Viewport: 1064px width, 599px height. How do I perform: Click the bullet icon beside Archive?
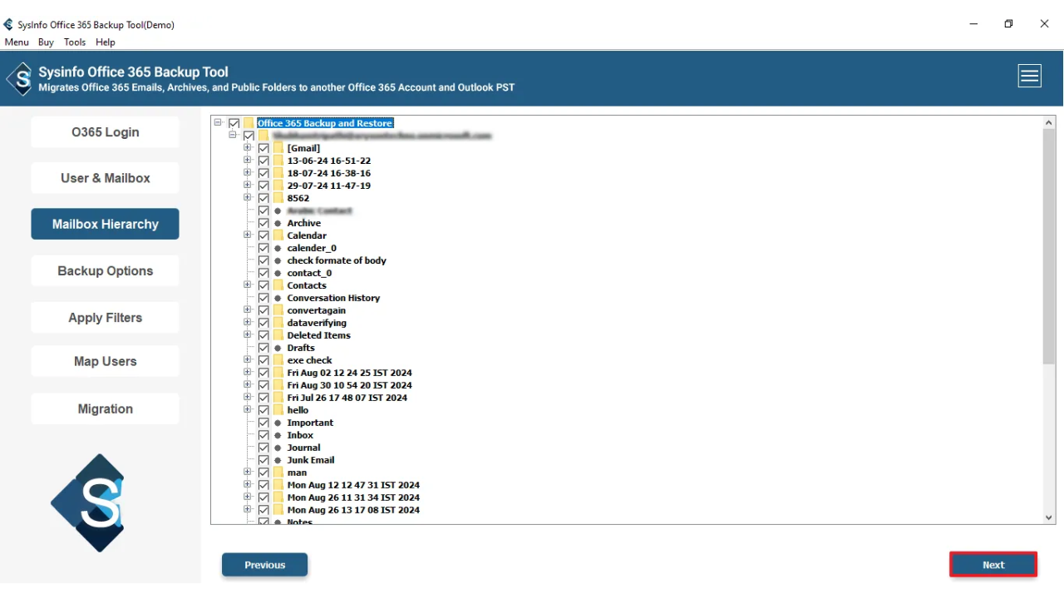coord(278,223)
